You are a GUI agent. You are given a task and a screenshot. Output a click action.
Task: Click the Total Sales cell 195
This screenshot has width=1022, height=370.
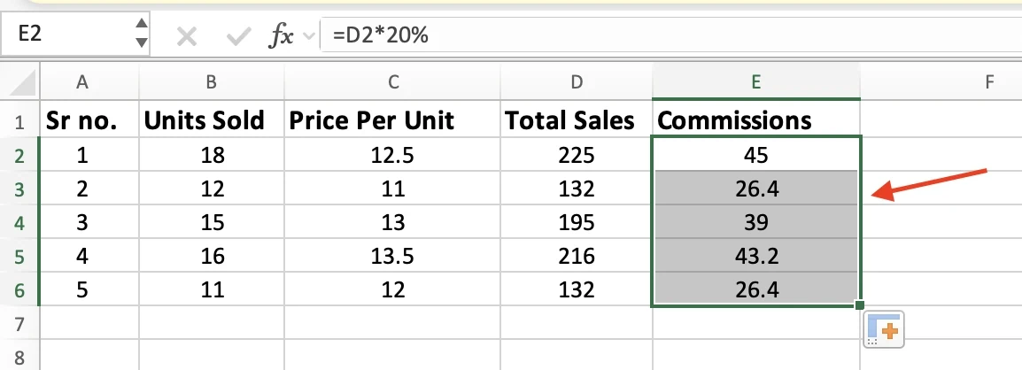pos(577,223)
